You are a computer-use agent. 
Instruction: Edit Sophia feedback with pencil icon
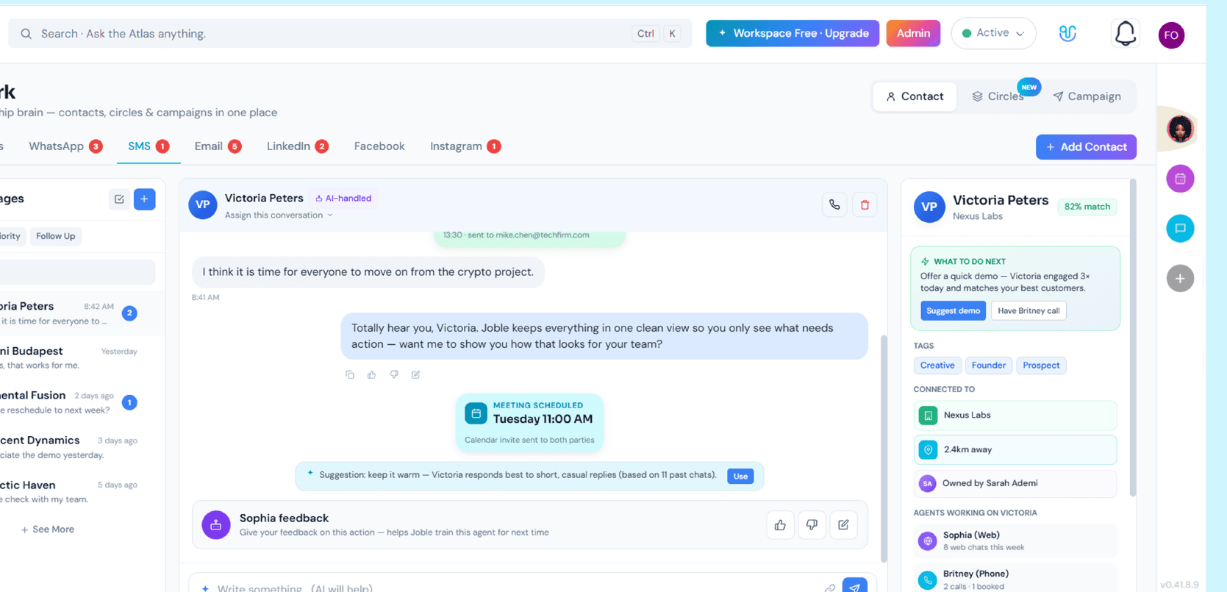coord(843,525)
